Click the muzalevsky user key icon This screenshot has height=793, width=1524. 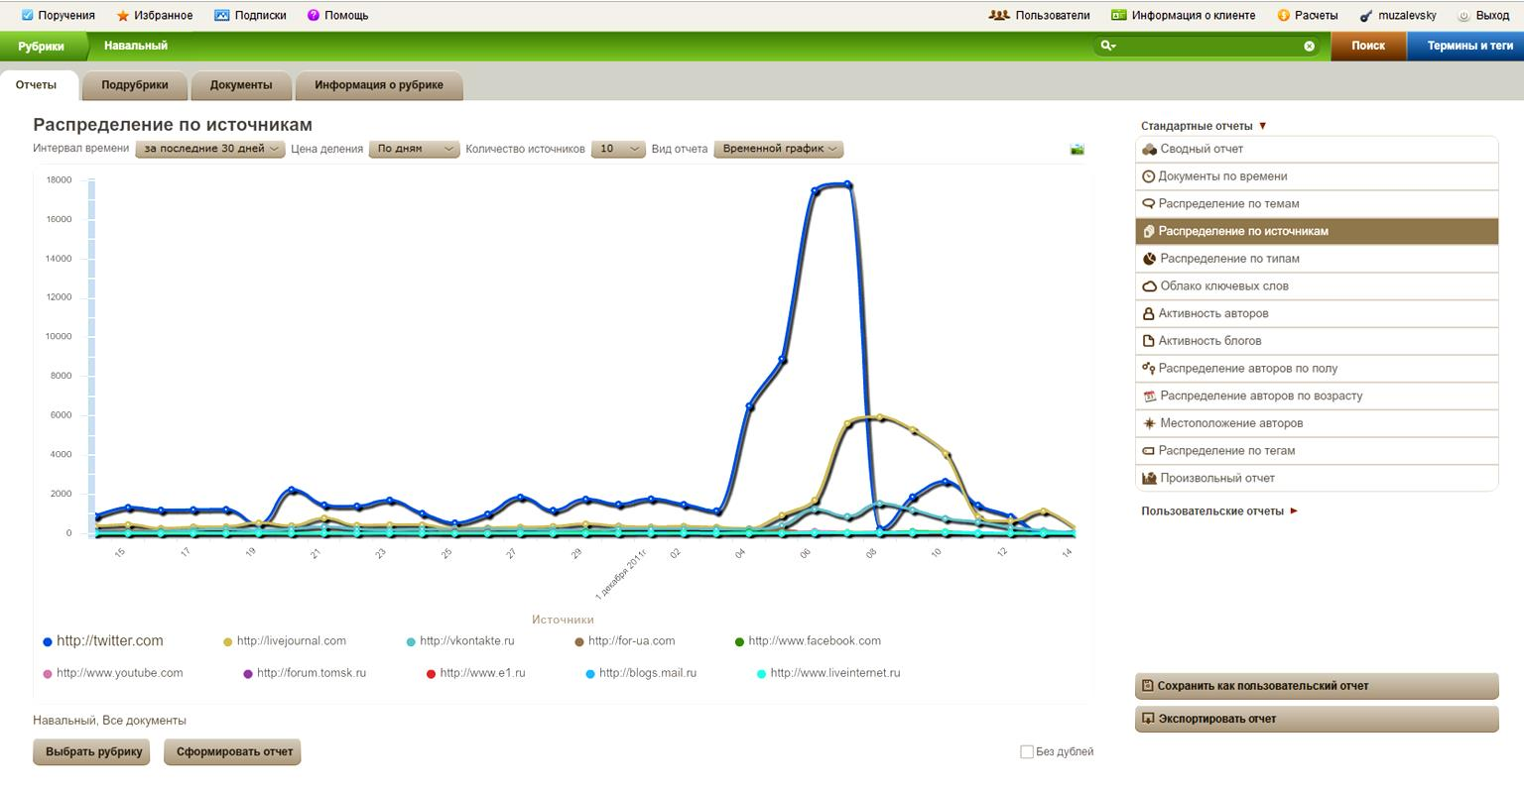click(1366, 15)
